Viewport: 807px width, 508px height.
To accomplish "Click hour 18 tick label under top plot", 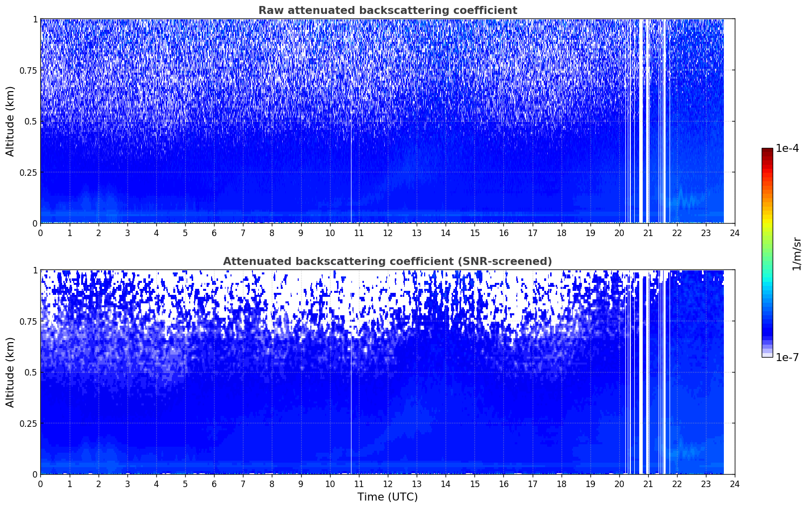I will [x=561, y=233].
